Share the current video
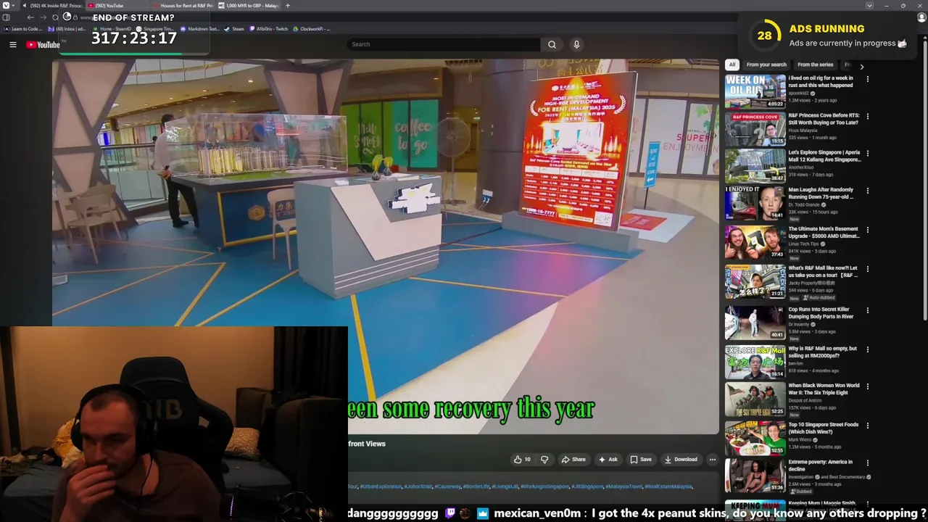The height and width of the screenshot is (522, 928). (x=573, y=459)
